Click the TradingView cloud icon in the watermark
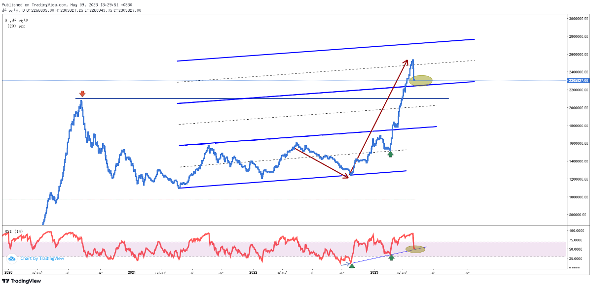The image size is (592, 287). [12, 258]
